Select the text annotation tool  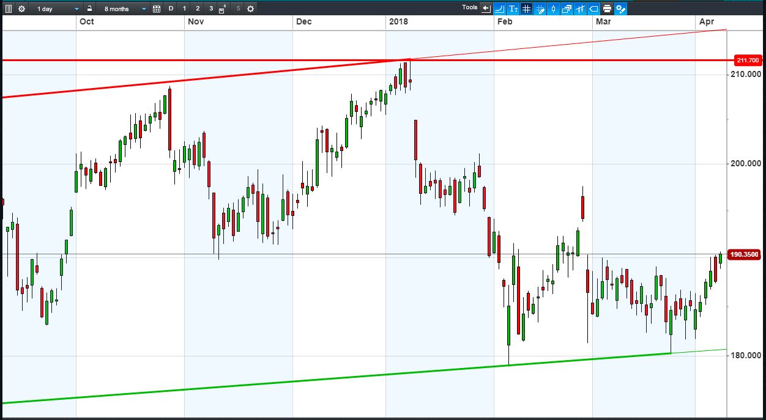513,9
